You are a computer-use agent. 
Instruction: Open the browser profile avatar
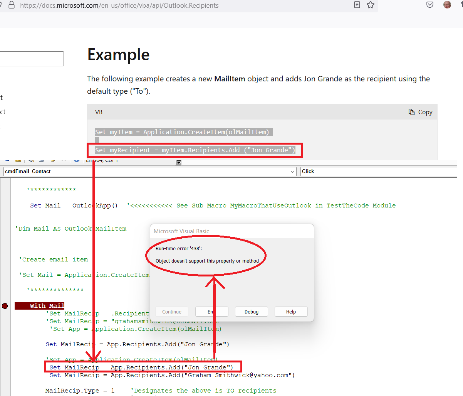pos(447,5)
